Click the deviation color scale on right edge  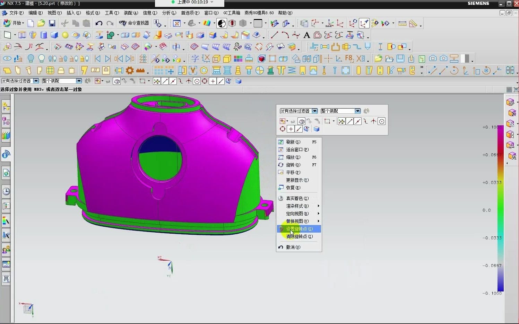500,208
